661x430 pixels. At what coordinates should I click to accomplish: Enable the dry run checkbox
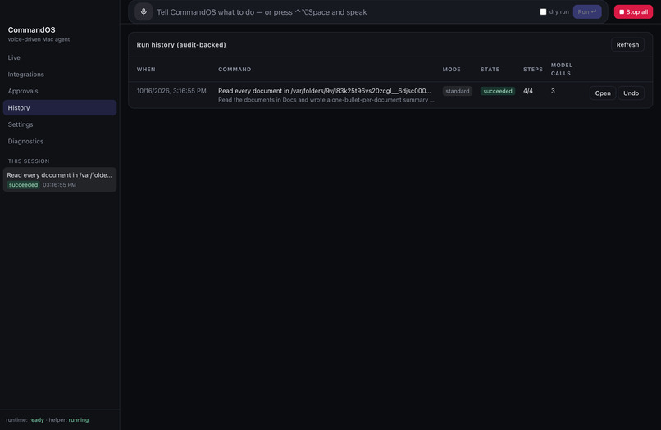click(x=543, y=11)
